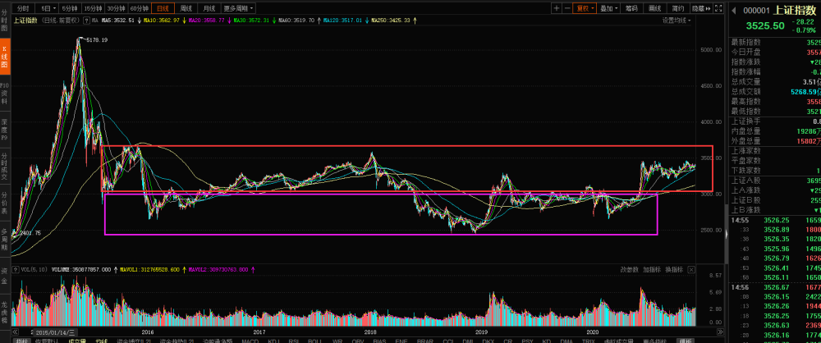
Task: Select TRIX indicator tab
Action: (589, 341)
